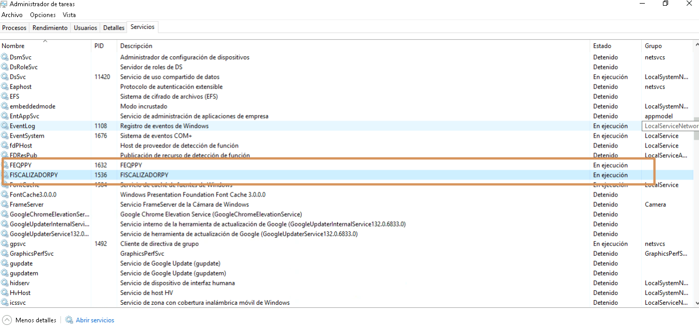
Task: Open the Archivo menu
Action: (x=12, y=15)
